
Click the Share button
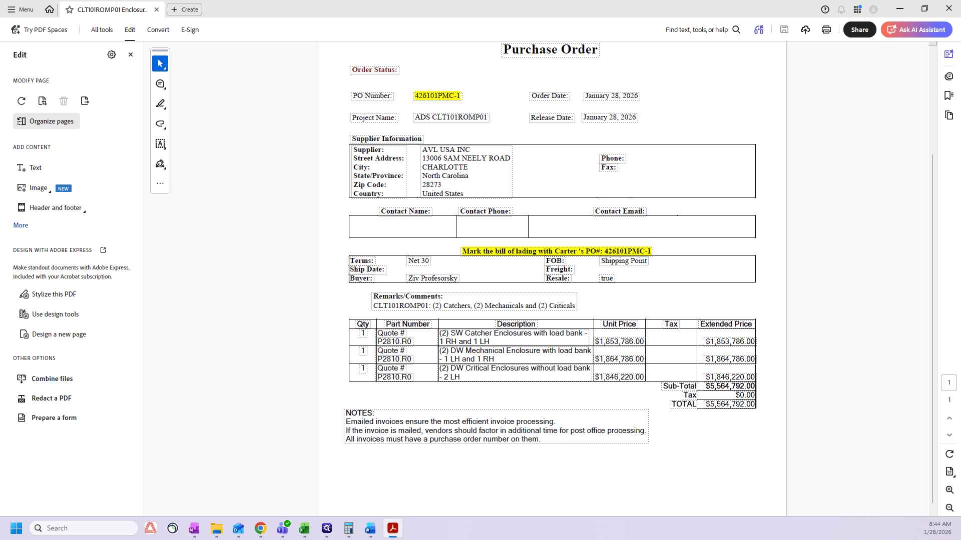pyautogui.click(x=859, y=29)
